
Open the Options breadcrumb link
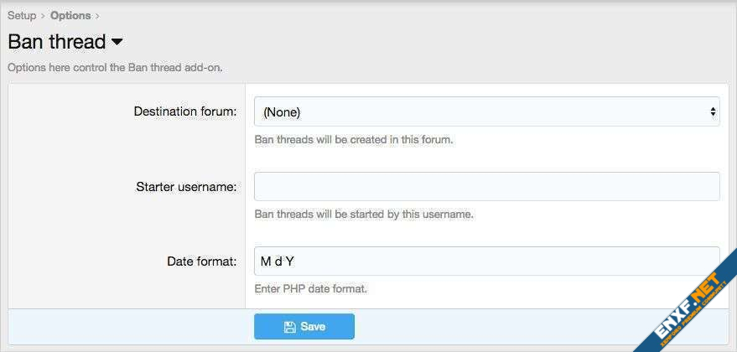(x=70, y=15)
